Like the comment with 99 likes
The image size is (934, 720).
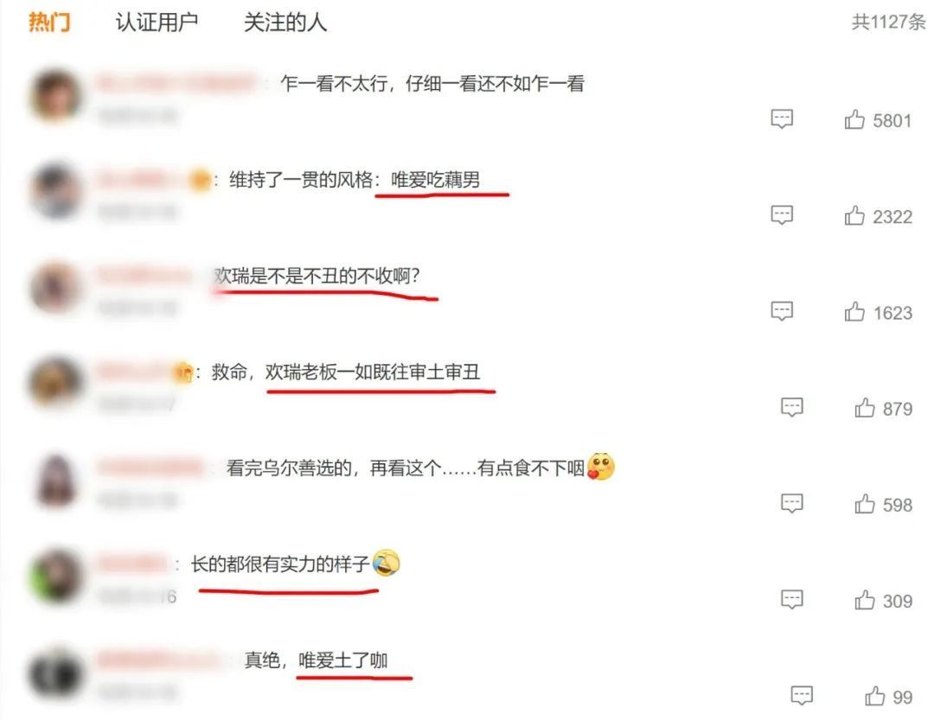tap(874, 696)
